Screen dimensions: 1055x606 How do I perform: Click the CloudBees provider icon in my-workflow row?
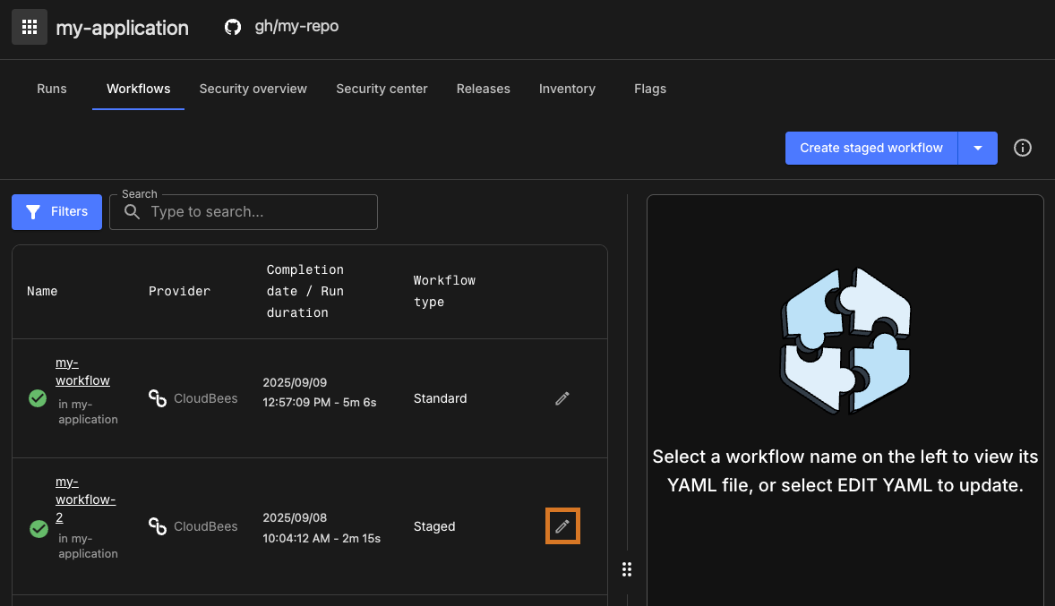[158, 398]
